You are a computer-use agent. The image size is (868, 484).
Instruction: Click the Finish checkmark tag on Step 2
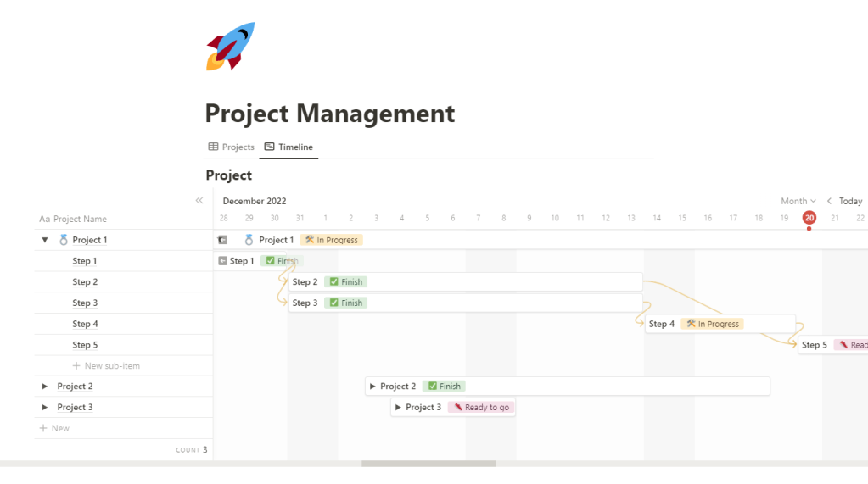[345, 282]
